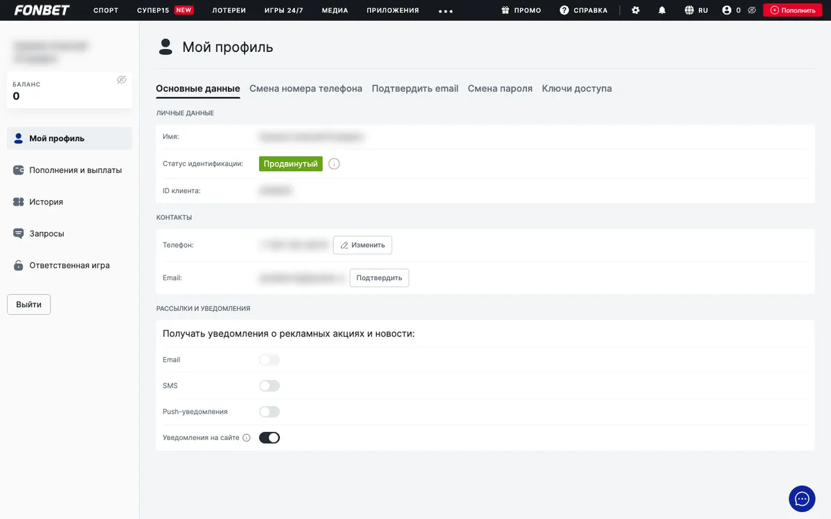Switch to Ключи доступа tab

pos(577,89)
